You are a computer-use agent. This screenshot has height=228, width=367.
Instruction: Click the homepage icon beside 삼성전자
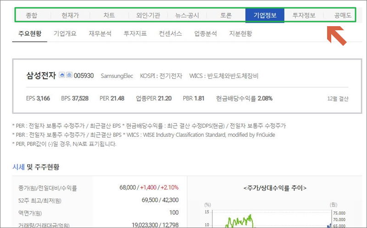click(62, 75)
